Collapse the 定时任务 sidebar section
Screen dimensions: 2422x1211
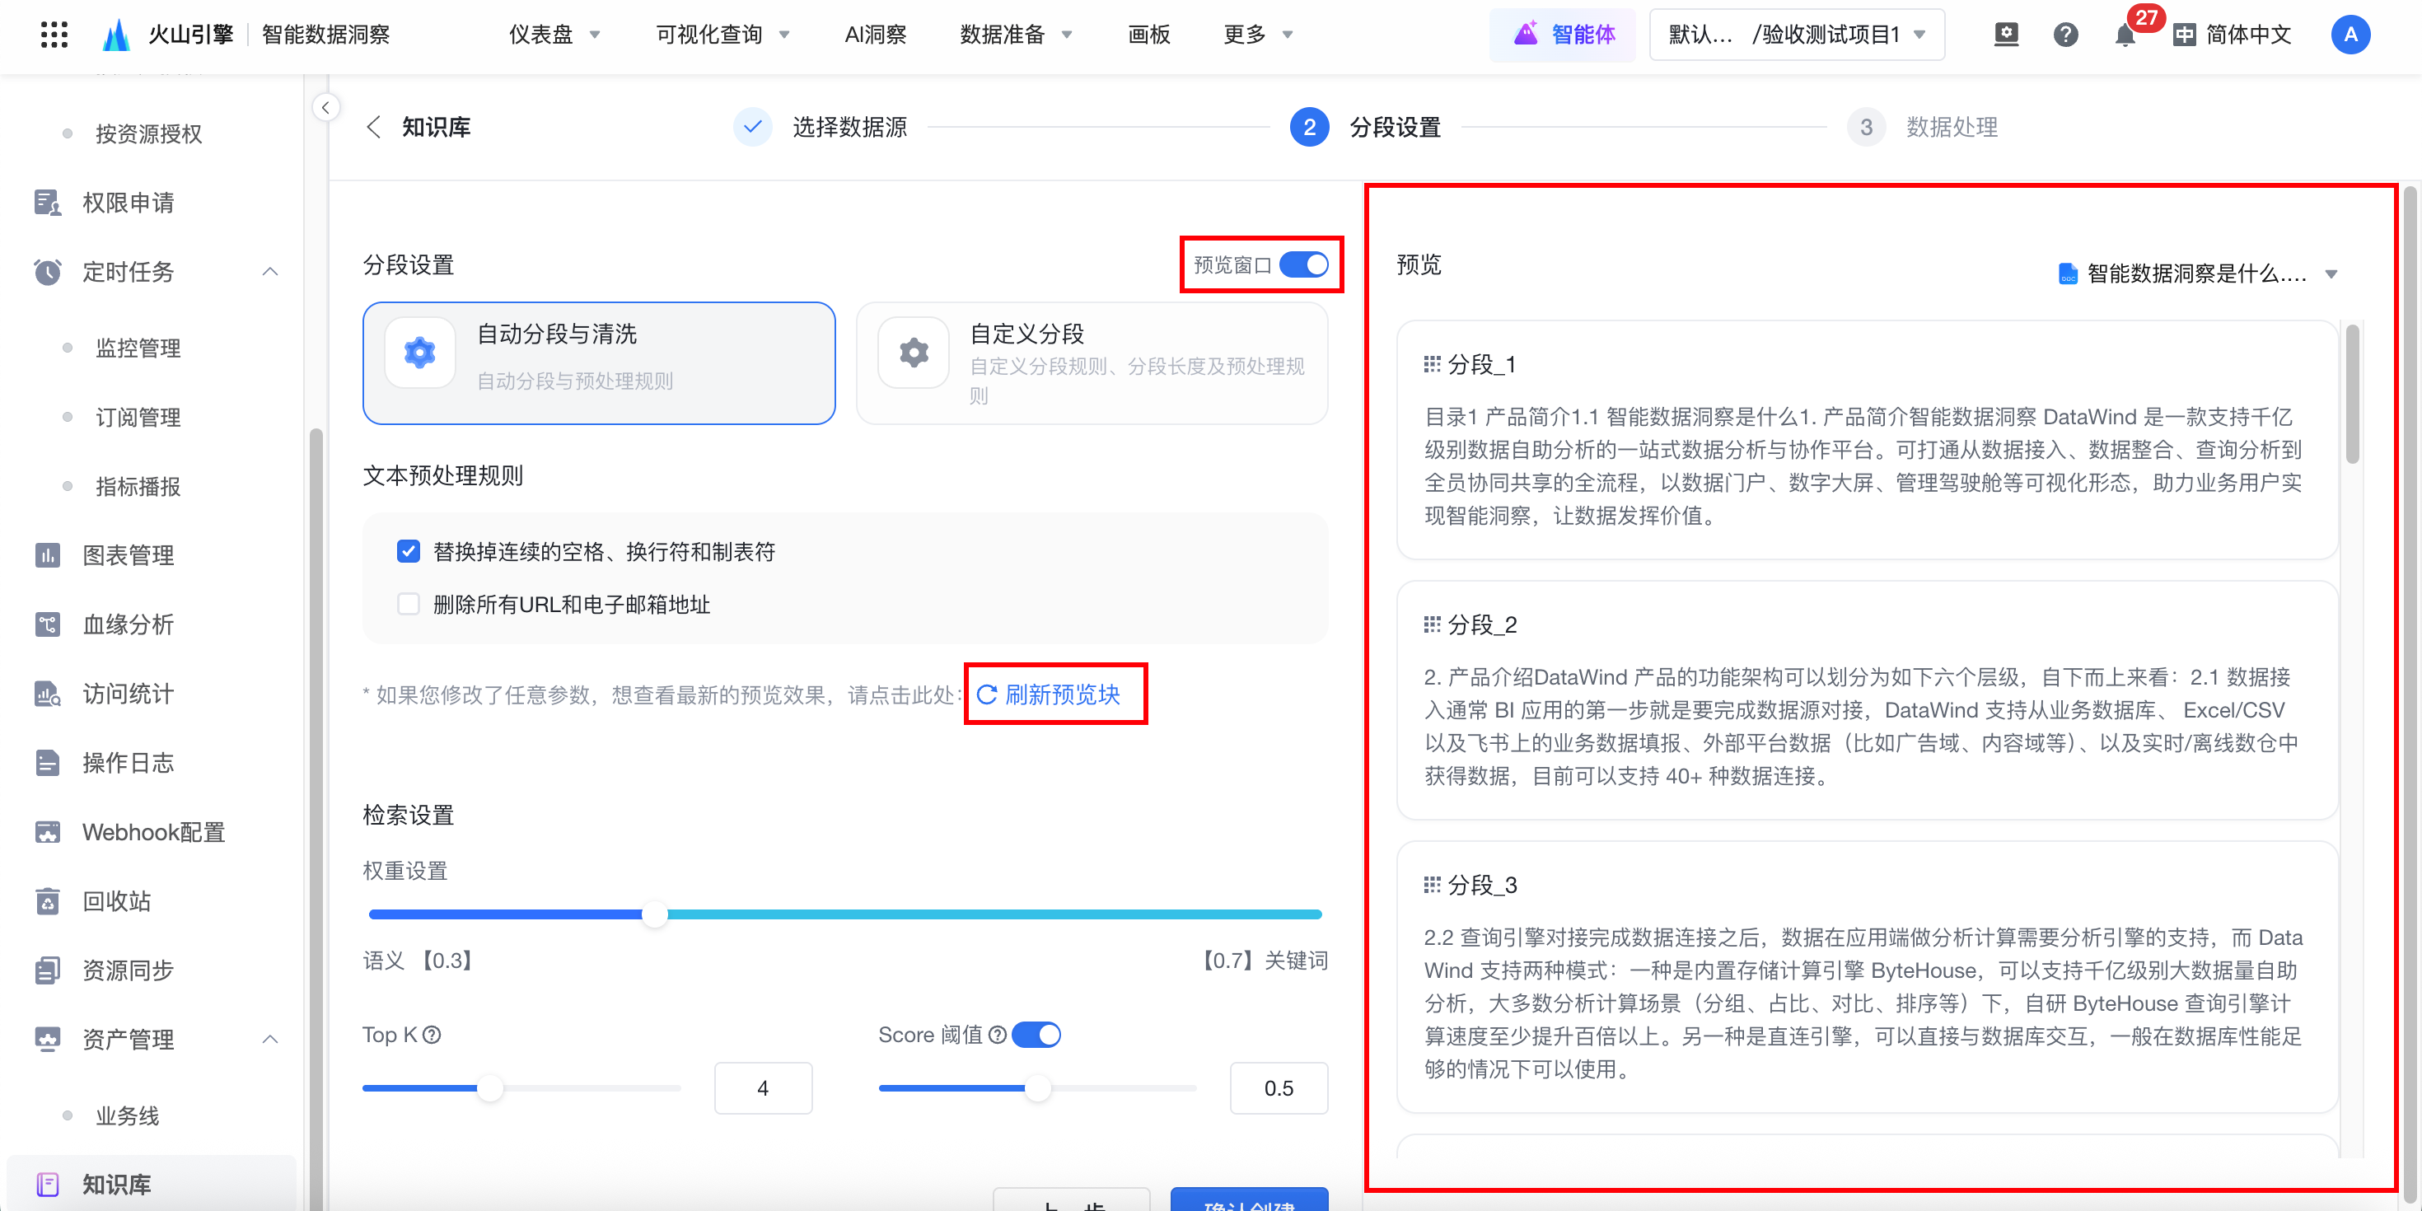tap(270, 272)
